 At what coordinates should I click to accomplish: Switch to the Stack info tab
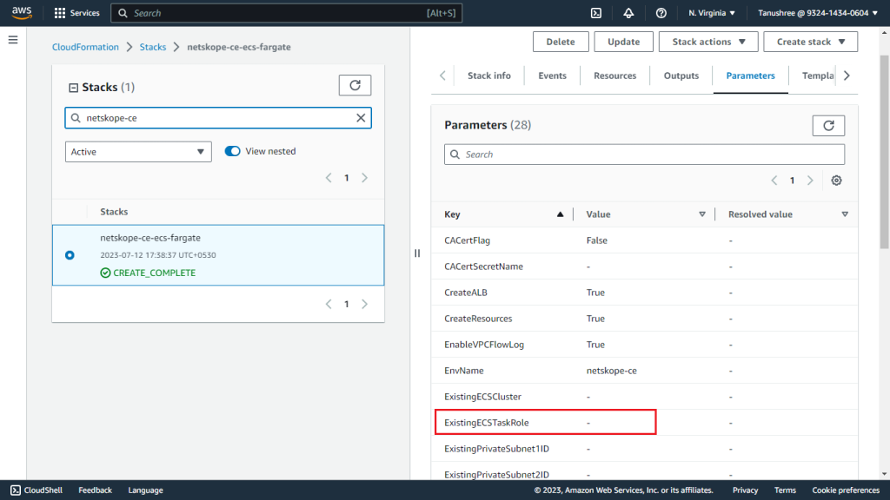pyautogui.click(x=489, y=76)
